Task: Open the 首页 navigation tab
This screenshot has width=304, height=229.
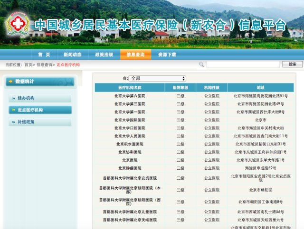Action: pos(44,55)
